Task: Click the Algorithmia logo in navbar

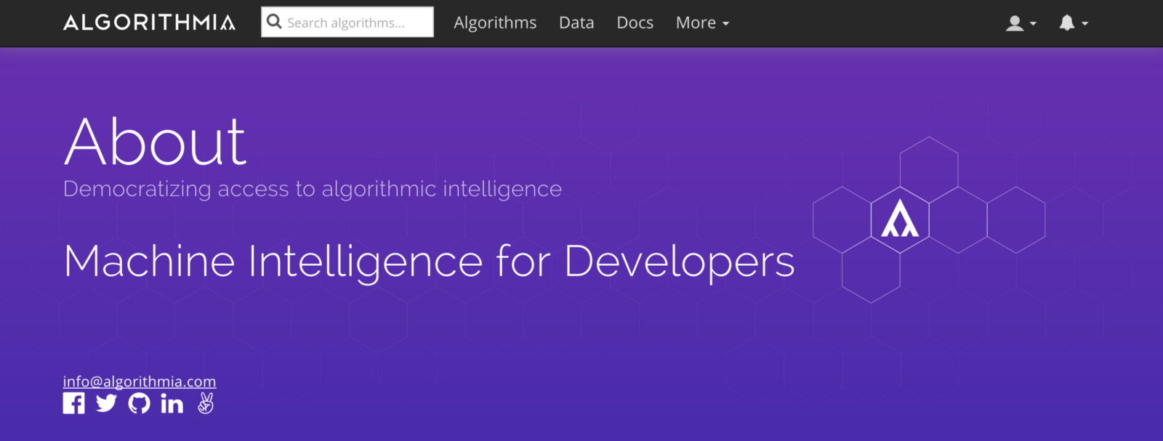Action: [x=149, y=23]
